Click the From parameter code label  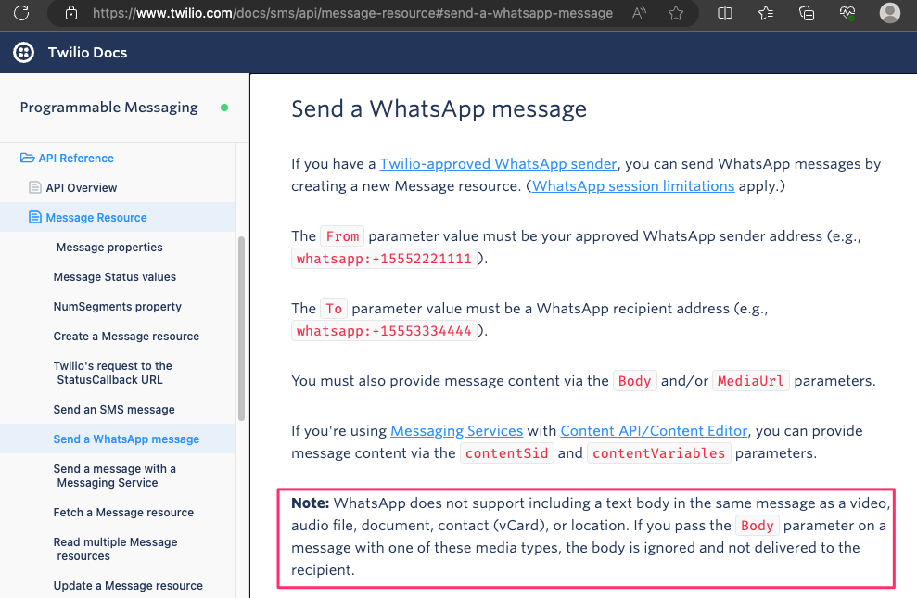tap(342, 236)
